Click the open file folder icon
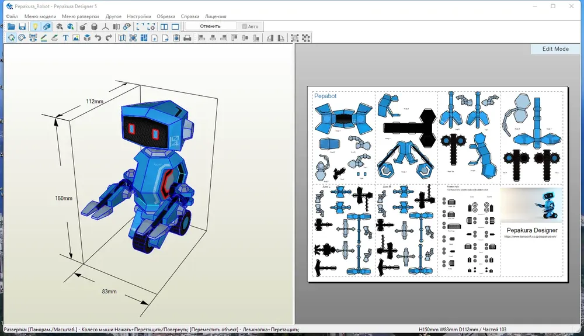Screen dimensions: 584x336 (11, 26)
